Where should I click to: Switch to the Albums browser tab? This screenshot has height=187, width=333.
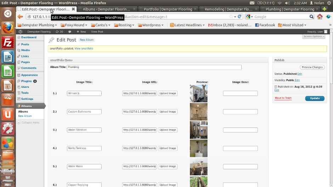(106, 9)
